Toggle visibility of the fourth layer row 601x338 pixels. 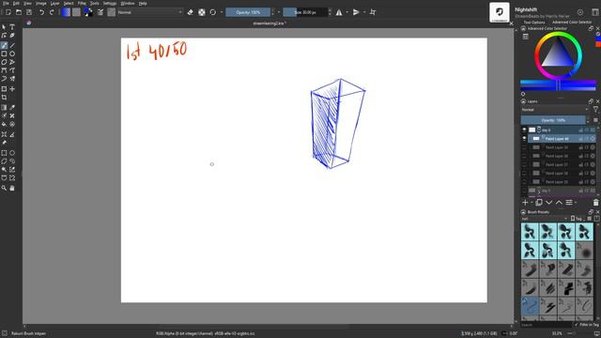pos(524,156)
